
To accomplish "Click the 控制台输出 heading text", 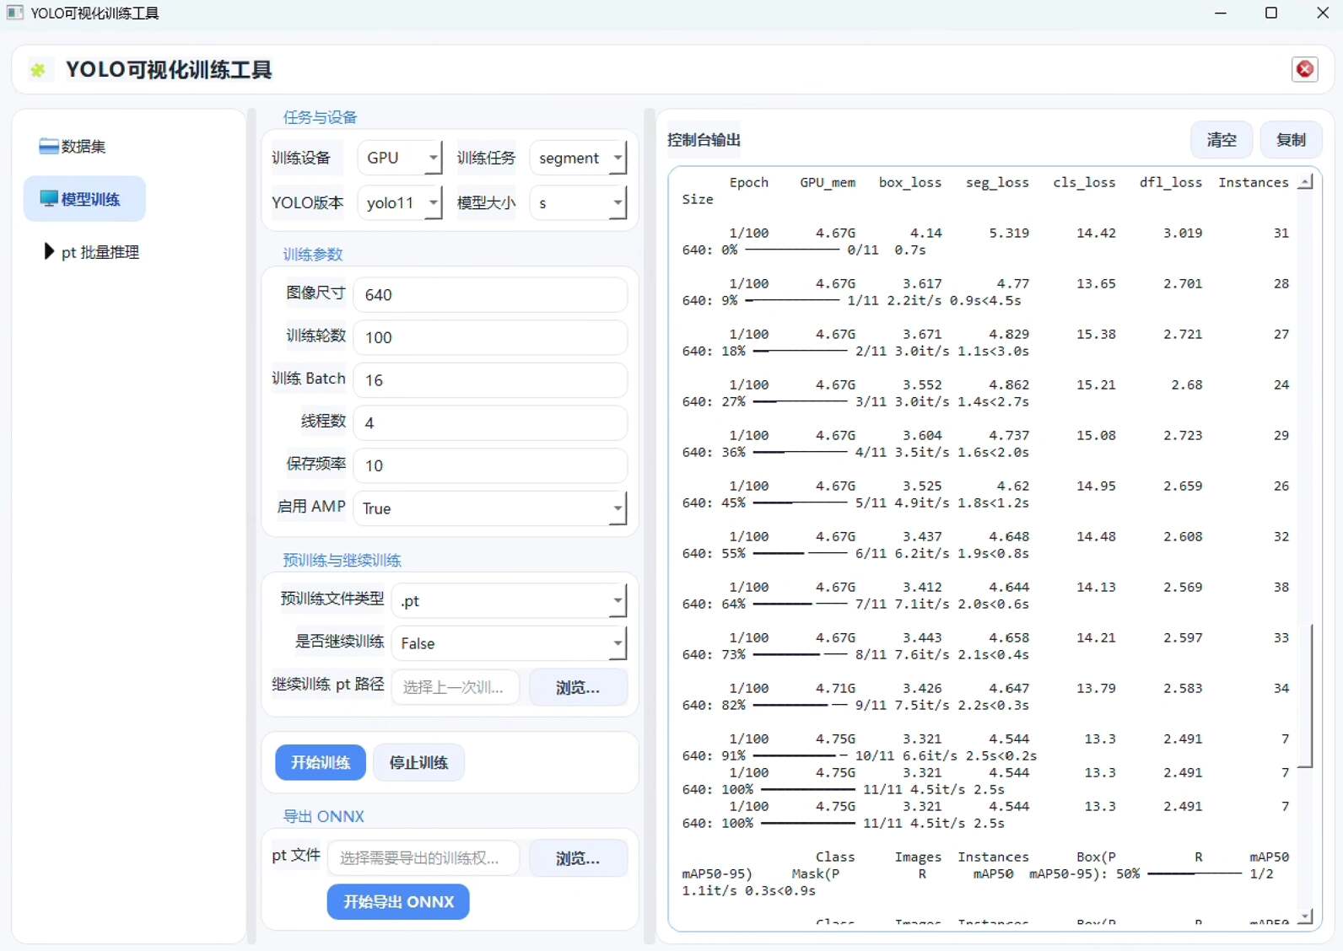I will pyautogui.click(x=704, y=140).
